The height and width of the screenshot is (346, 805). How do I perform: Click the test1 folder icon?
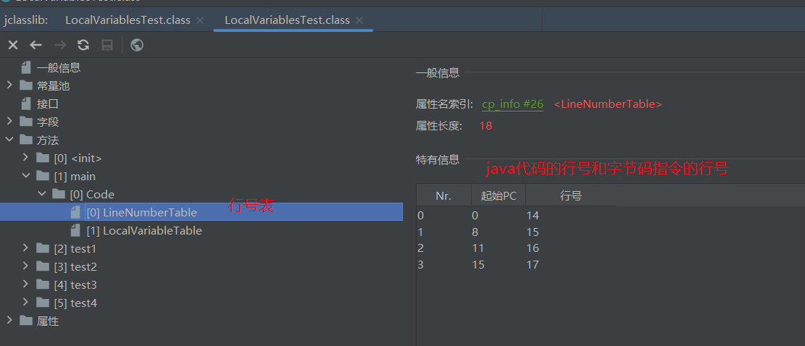43,248
